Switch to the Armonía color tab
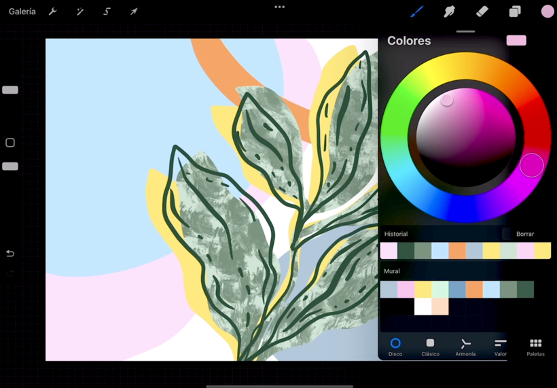This screenshot has height=388, width=557. click(x=465, y=347)
